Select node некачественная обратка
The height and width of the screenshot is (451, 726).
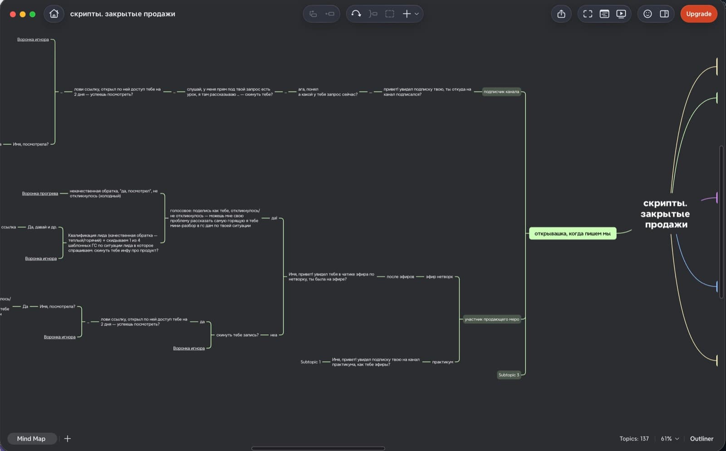[114, 193]
